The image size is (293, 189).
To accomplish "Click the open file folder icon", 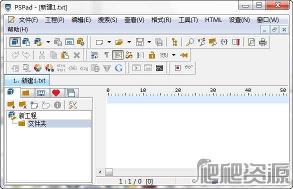I will 119,42.
